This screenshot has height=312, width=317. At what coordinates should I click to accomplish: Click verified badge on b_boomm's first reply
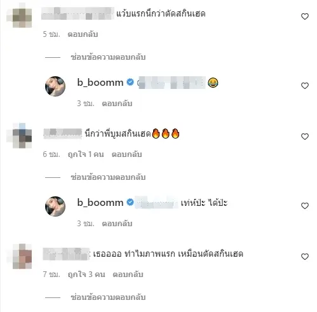point(130,82)
